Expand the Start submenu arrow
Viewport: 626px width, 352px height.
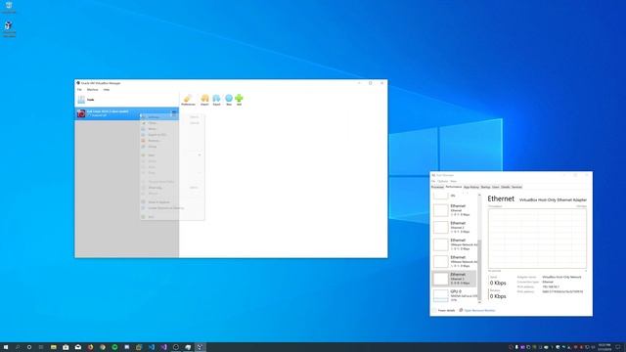point(200,155)
